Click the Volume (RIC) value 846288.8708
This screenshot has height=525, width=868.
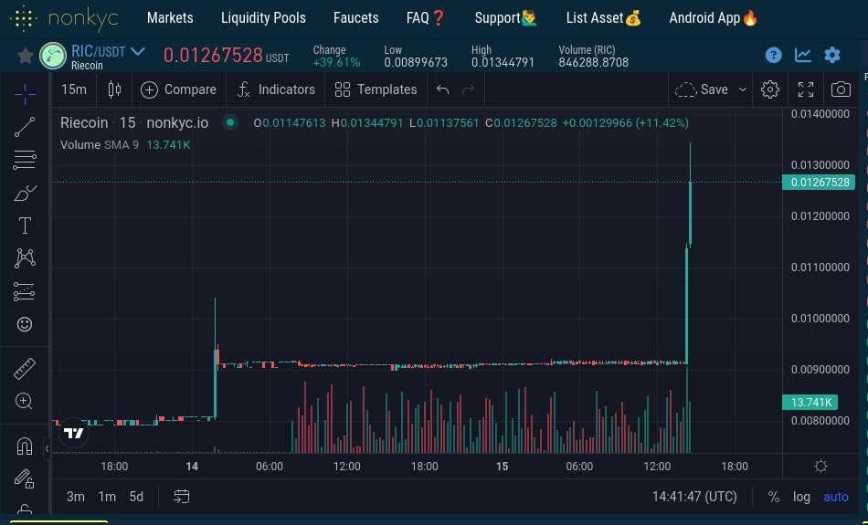coord(593,62)
